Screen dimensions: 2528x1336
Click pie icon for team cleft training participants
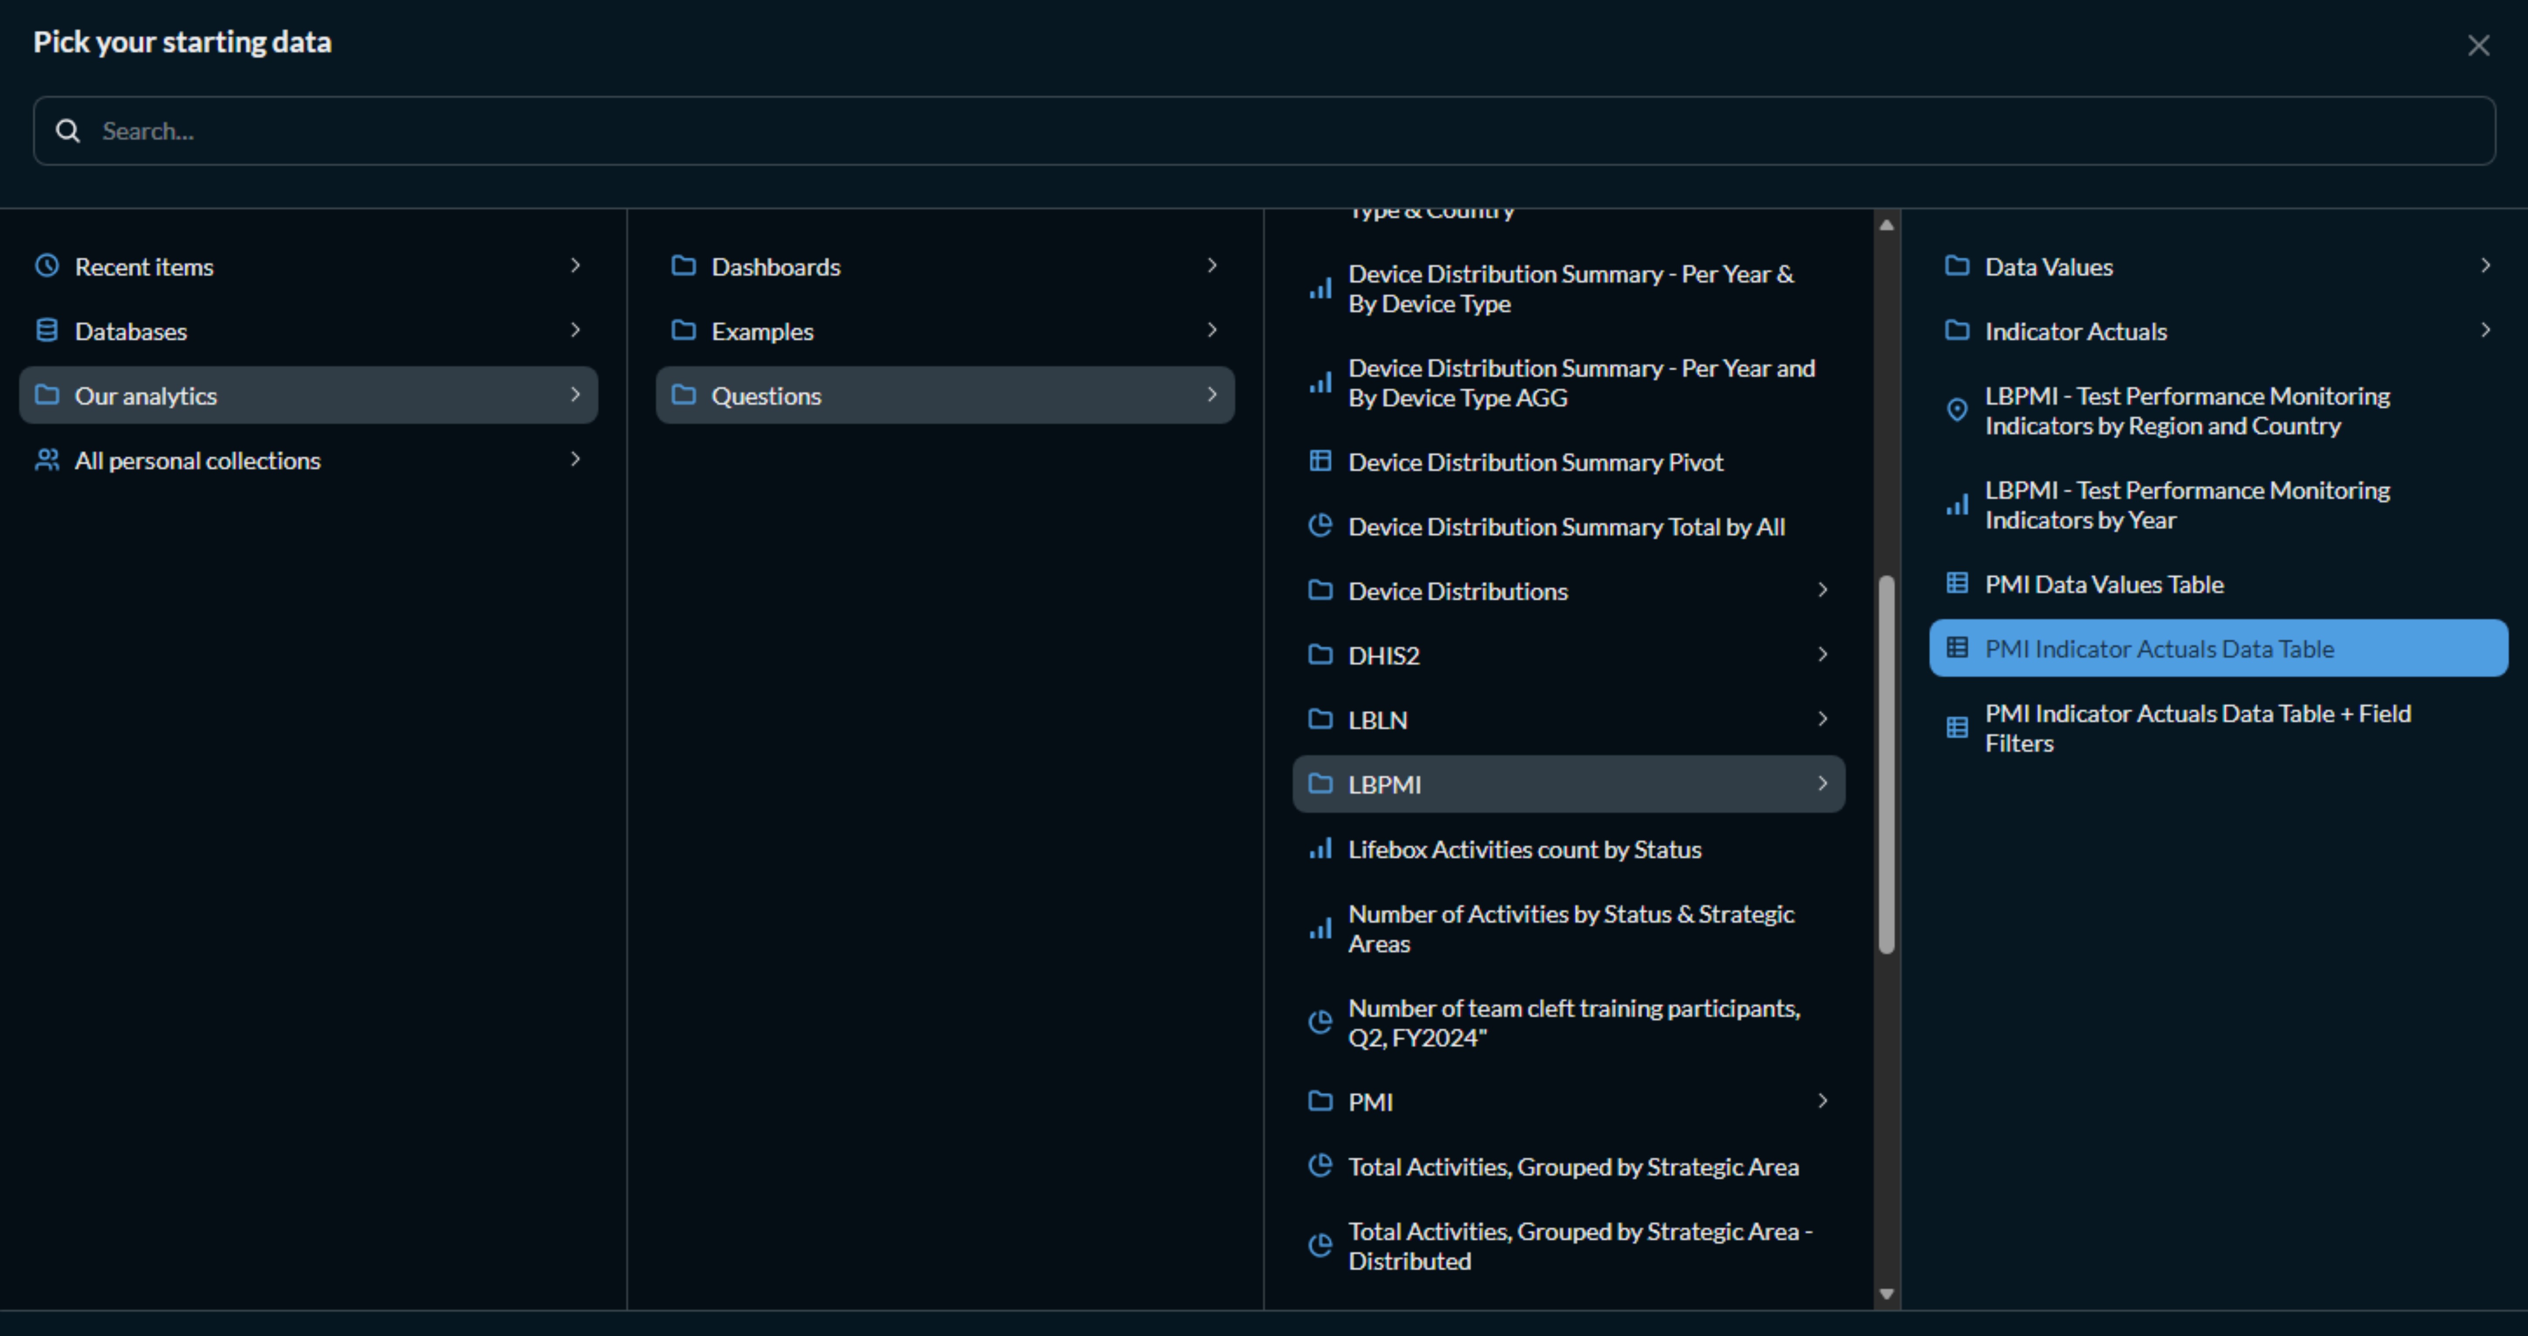point(1321,1022)
